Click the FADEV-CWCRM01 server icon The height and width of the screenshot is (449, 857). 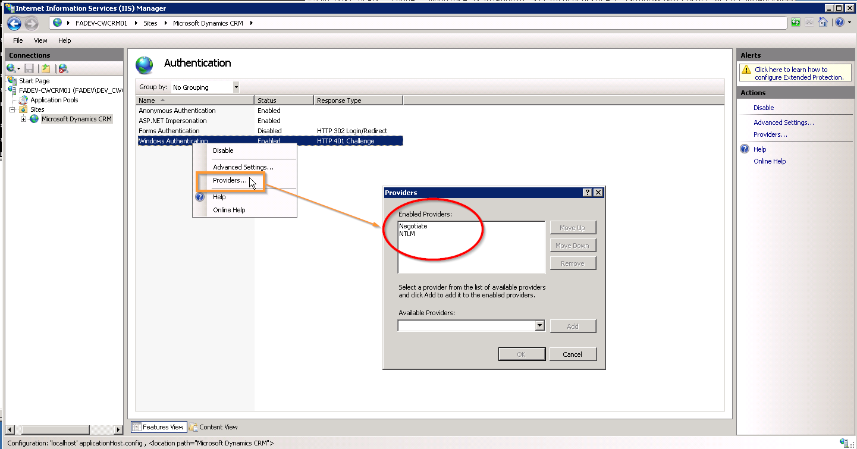[x=12, y=90]
